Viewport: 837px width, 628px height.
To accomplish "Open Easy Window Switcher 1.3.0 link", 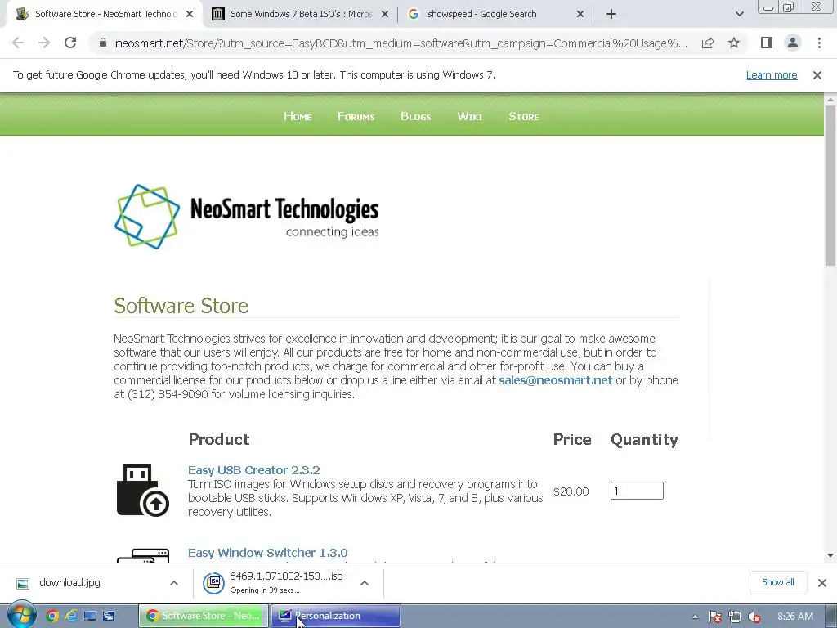I will click(267, 553).
